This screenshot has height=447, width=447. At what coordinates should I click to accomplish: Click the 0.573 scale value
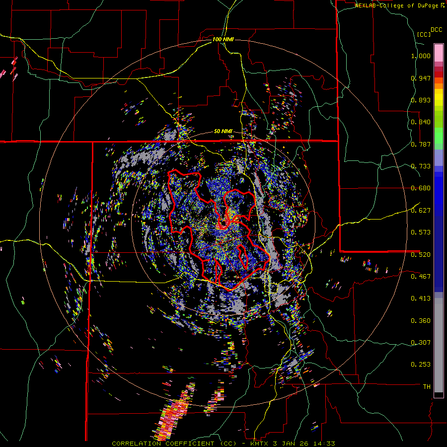tap(421, 232)
